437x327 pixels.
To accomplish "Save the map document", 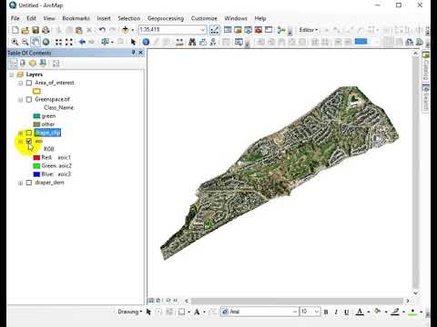I will click(36, 30).
